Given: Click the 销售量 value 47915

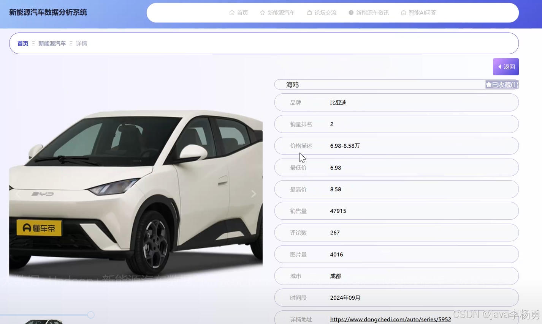Looking at the screenshot, I should [x=338, y=211].
